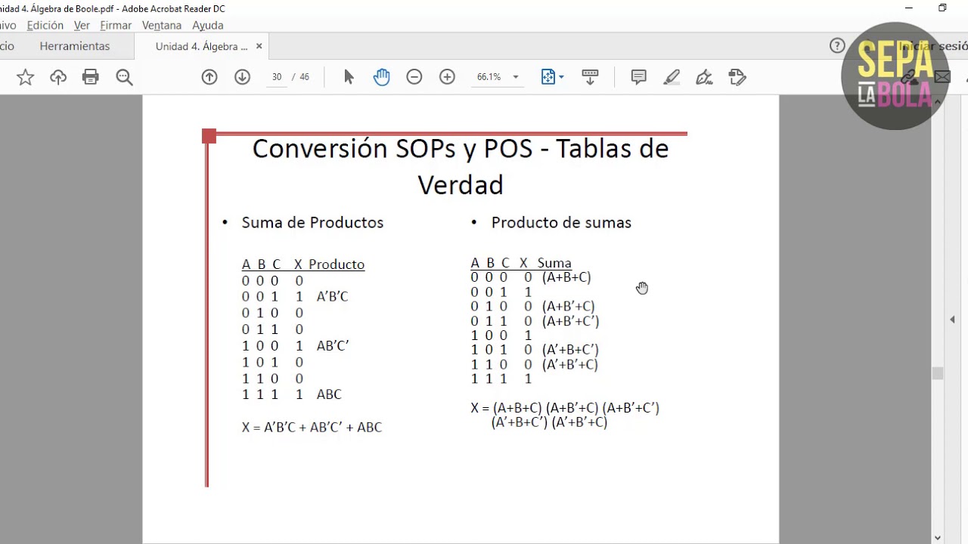The image size is (968, 544).
Task: Open the sign document pen tool
Action: pos(704,77)
